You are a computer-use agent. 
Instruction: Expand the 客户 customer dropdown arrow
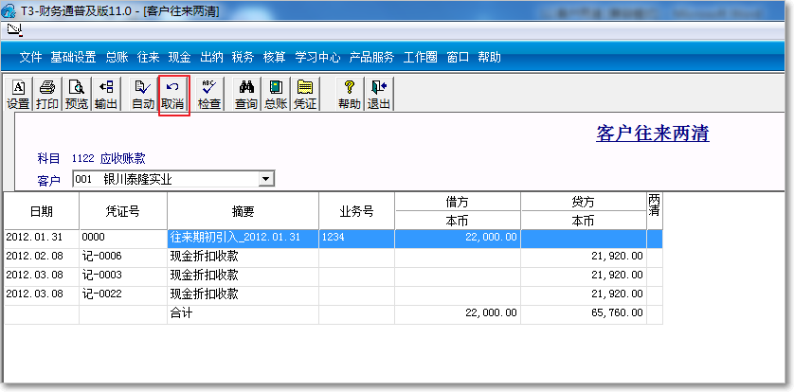[x=266, y=179]
